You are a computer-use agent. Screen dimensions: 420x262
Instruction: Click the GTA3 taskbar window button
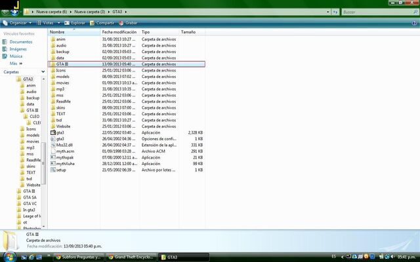[x=184, y=257]
